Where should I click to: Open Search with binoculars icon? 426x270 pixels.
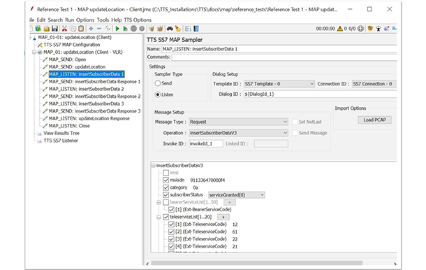pyautogui.click(x=170, y=29)
